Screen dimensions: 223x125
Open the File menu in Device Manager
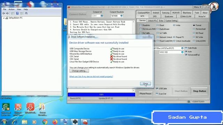tap(5, 9)
